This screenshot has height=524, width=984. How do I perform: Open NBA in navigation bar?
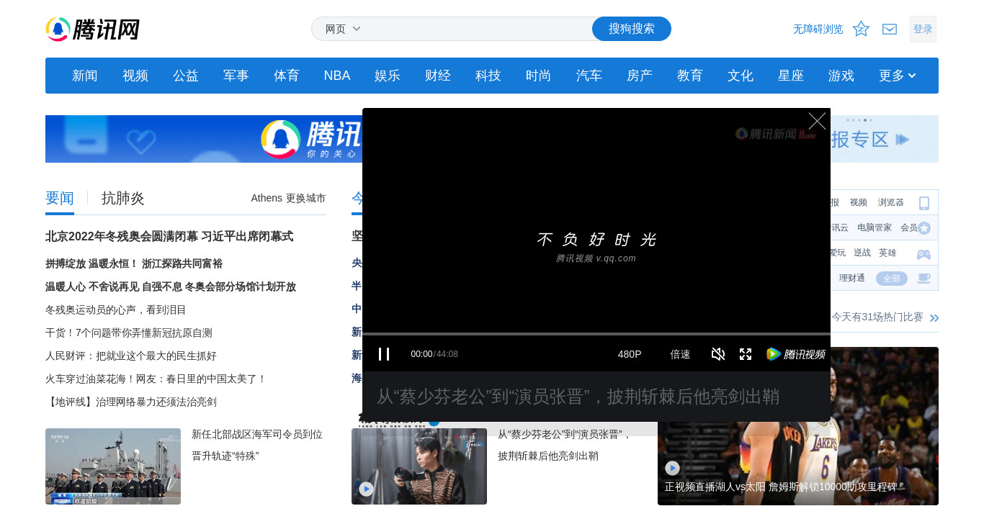[337, 76]
